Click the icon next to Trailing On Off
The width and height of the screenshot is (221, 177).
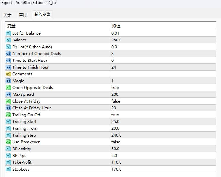8,115
